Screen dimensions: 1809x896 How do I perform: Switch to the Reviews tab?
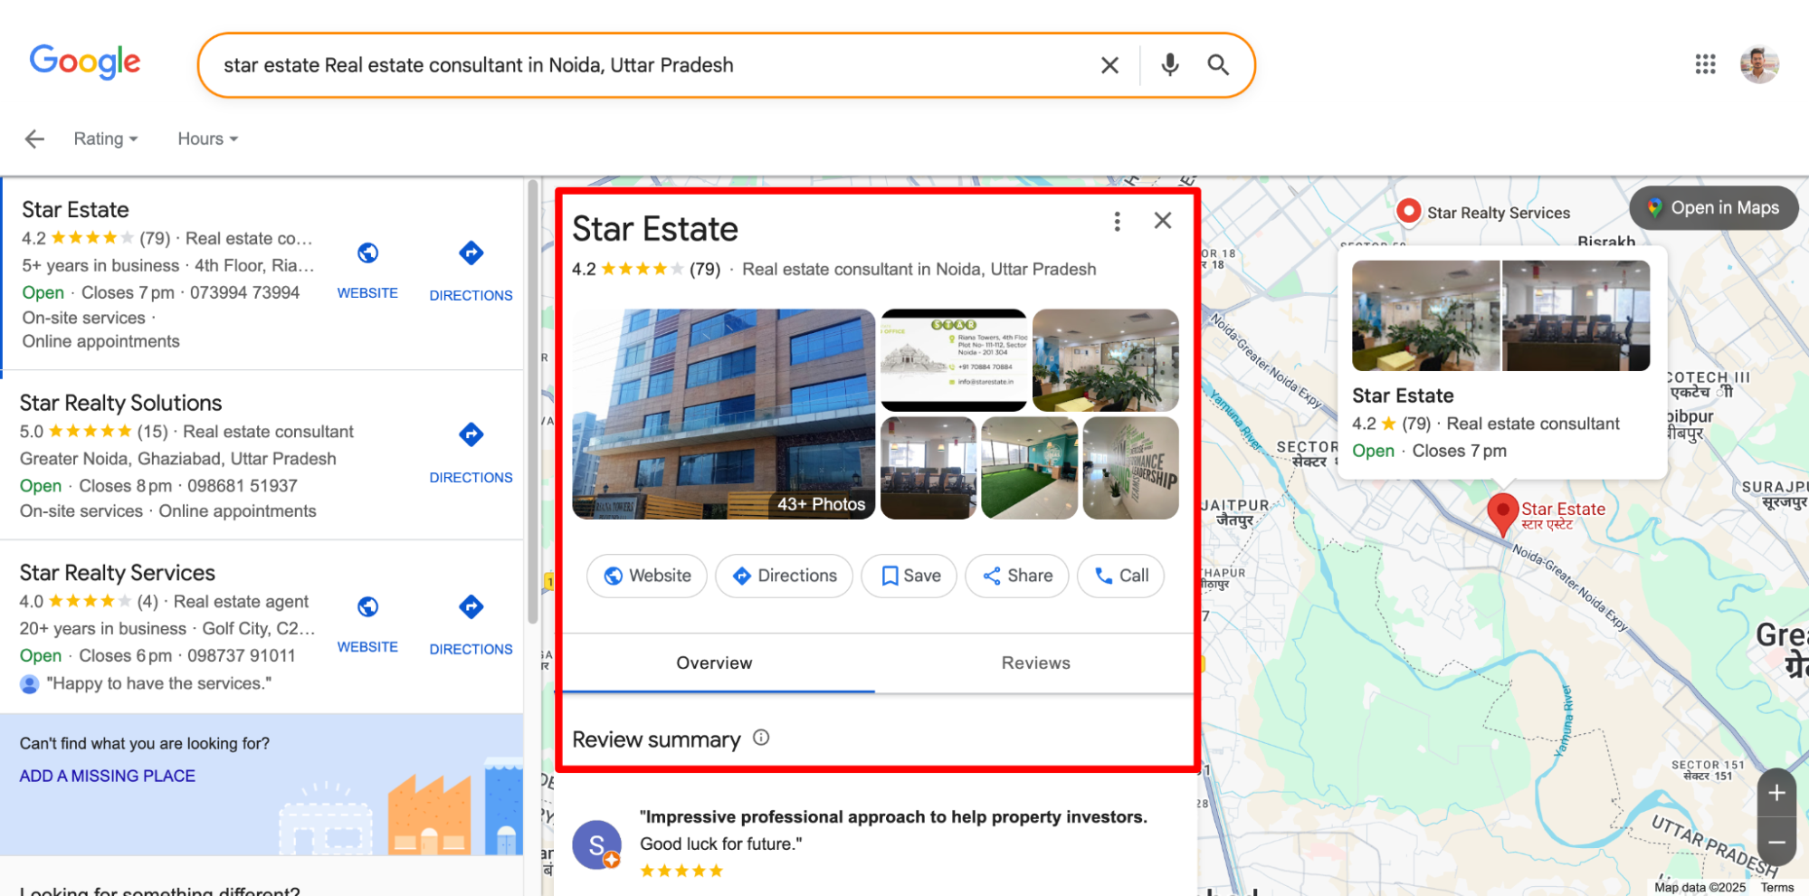(1034, 662)
